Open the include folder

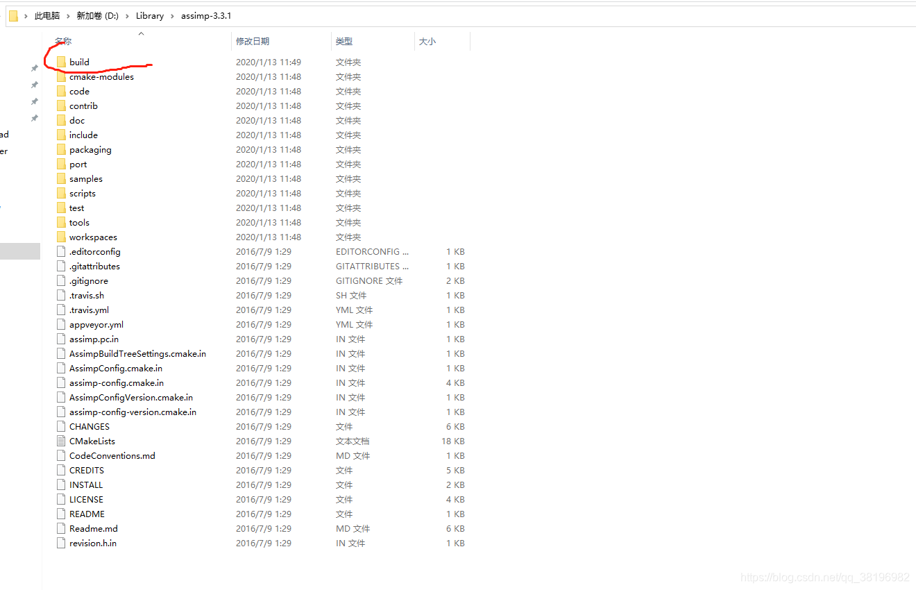click(83, 135)
